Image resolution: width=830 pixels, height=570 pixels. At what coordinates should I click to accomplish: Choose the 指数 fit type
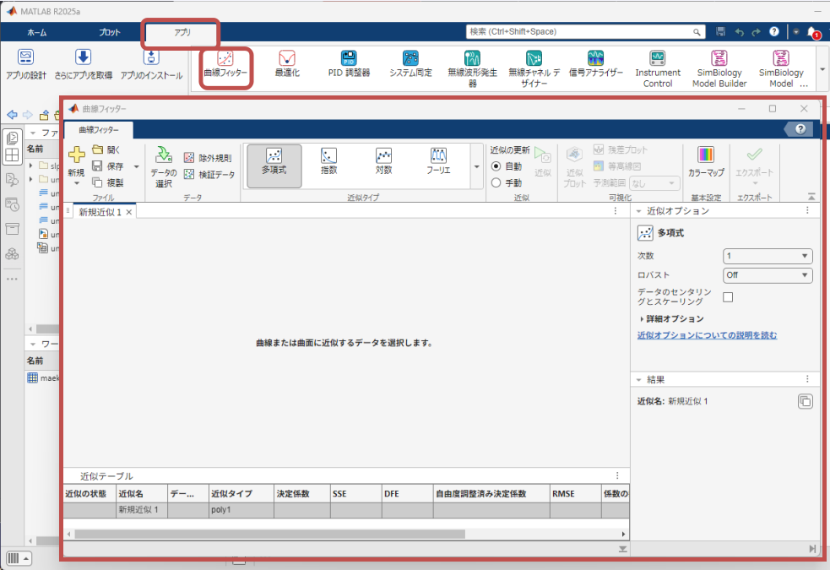point(328,162)
